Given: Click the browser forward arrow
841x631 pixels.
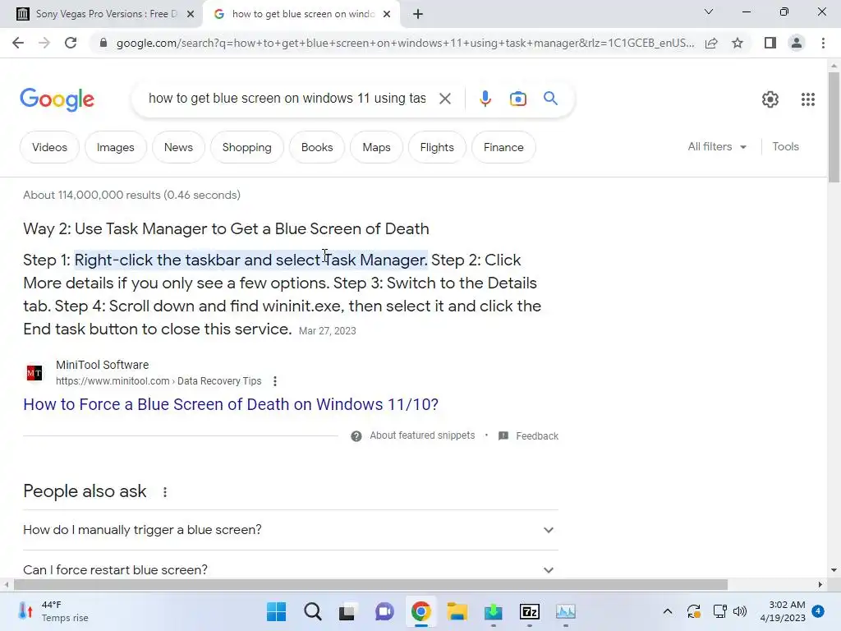Looking at the screenshot, I should click(x=44, y=43).
